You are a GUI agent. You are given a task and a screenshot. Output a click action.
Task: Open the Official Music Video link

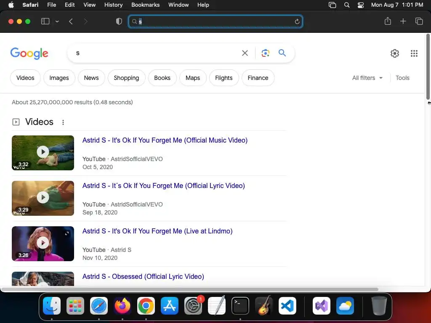(165, 140)
